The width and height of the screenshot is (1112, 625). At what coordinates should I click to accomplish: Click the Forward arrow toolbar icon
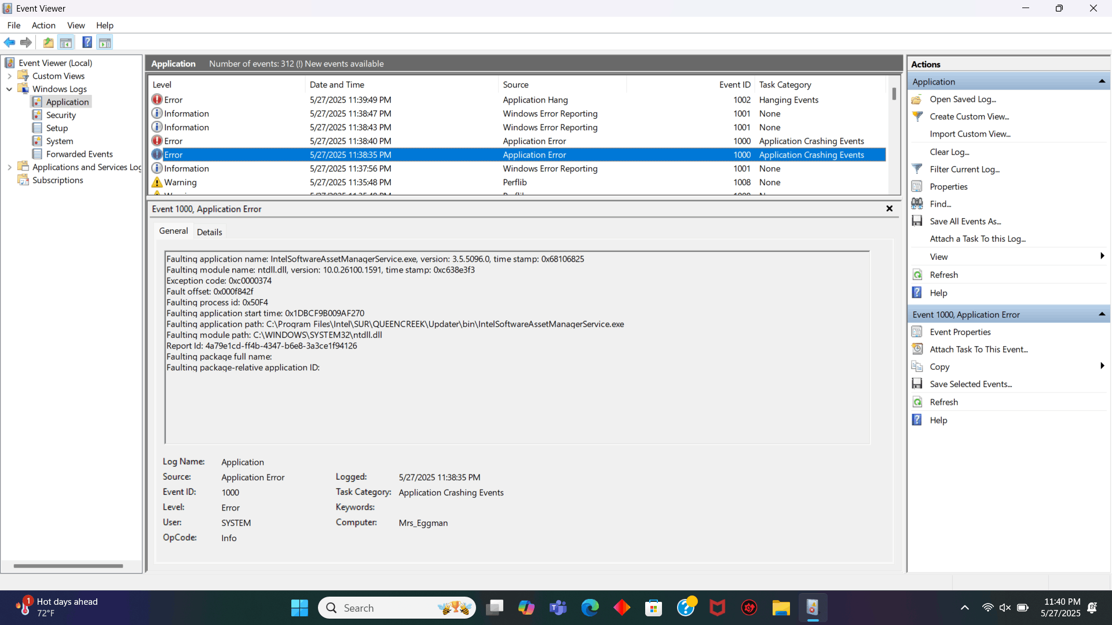pos(25,42)
